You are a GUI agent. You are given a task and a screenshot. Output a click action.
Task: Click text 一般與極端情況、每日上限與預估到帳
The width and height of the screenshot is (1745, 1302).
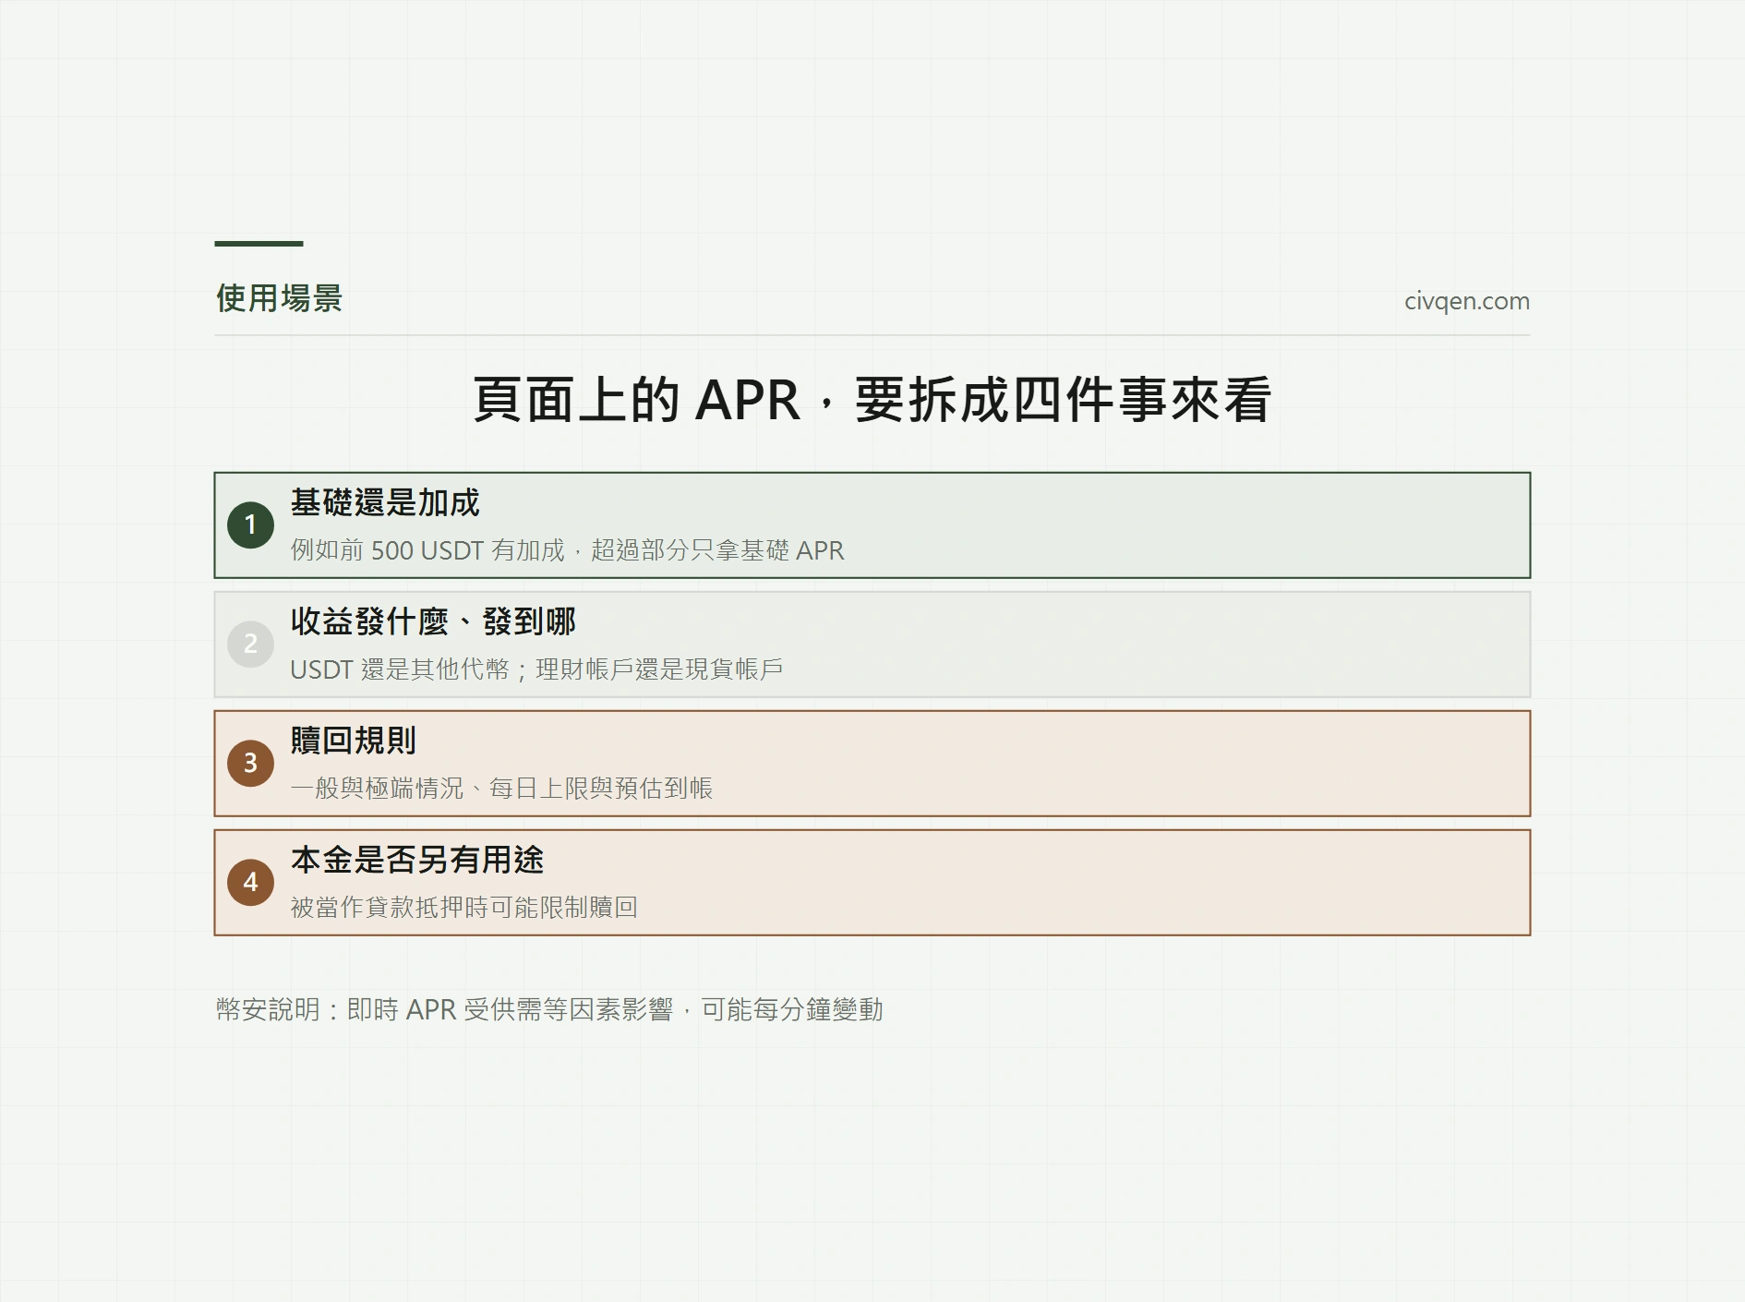(501, 789)
